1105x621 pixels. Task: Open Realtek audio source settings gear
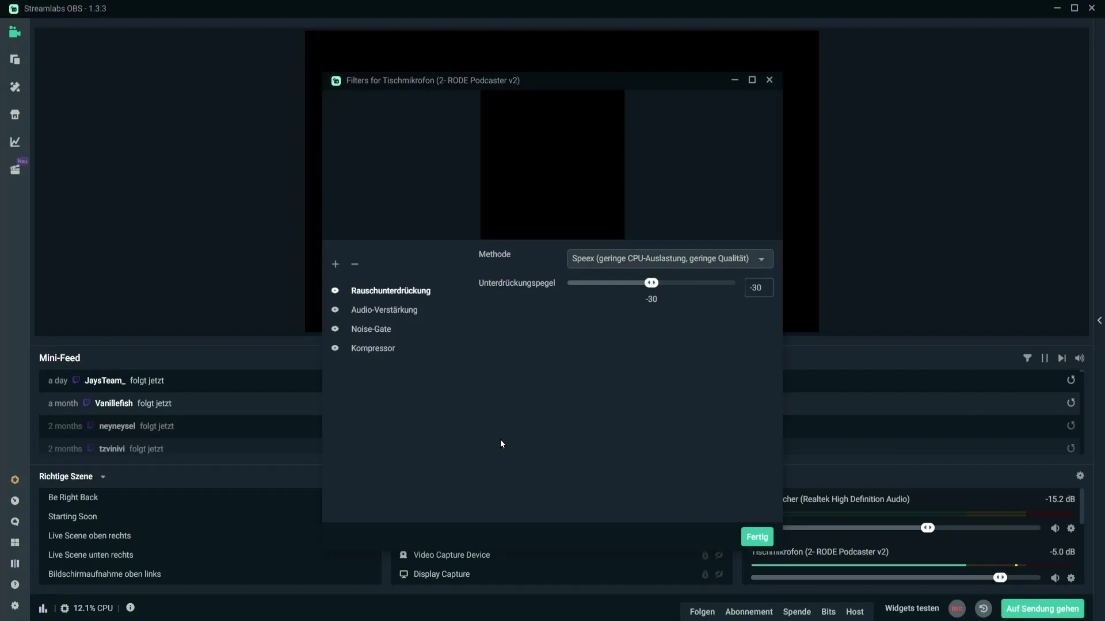coord(1071,528)
